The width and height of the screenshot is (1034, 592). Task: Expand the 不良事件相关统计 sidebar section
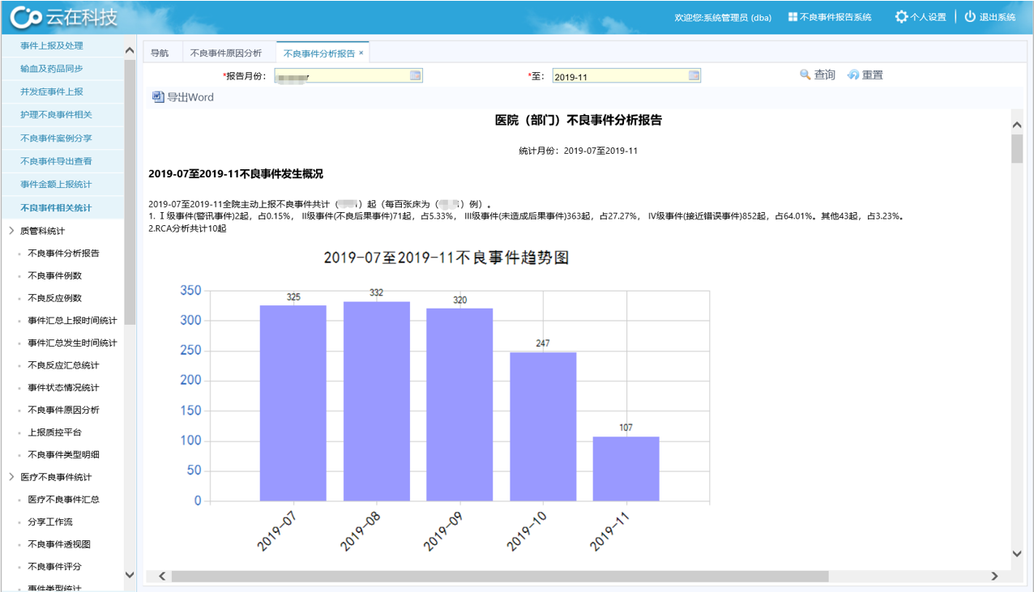click(x=56, y=208)
